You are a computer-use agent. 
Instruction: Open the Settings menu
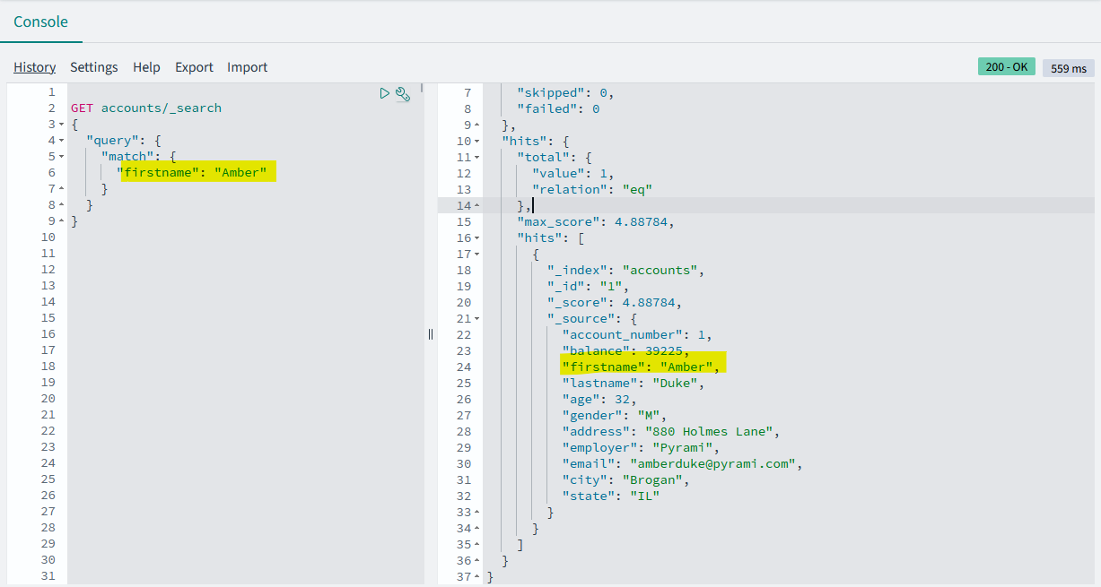pos(94,67)
